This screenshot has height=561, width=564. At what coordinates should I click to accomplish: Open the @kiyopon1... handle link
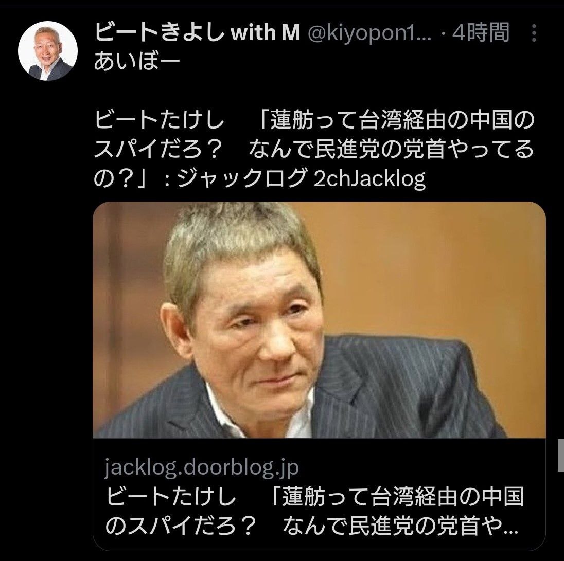click(369, 33)
